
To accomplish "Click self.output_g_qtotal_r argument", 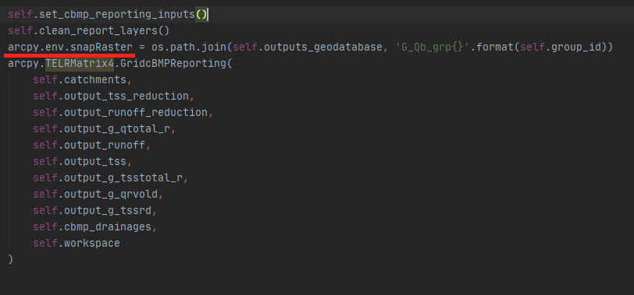I will [102, 129].
